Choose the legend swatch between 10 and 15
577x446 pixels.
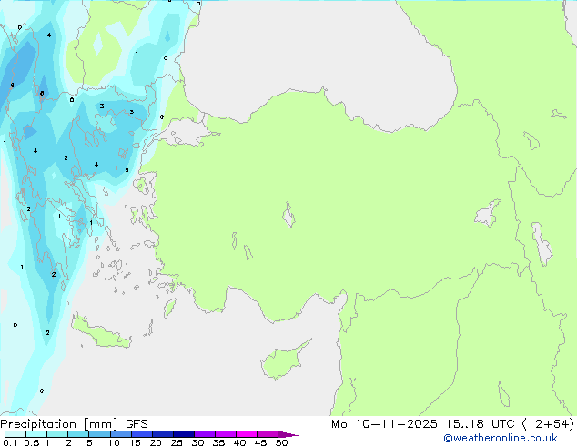(121, 434)
